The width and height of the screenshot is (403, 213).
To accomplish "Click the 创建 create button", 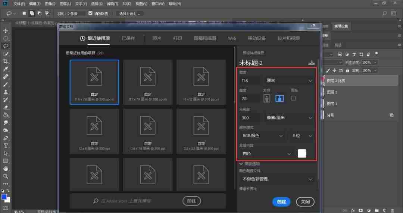I will pyautogui.click(x=281, y=202).
